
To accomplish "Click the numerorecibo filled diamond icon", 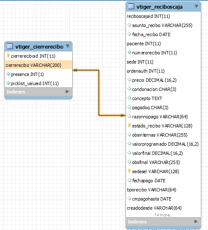I will [x=129, y=52].
